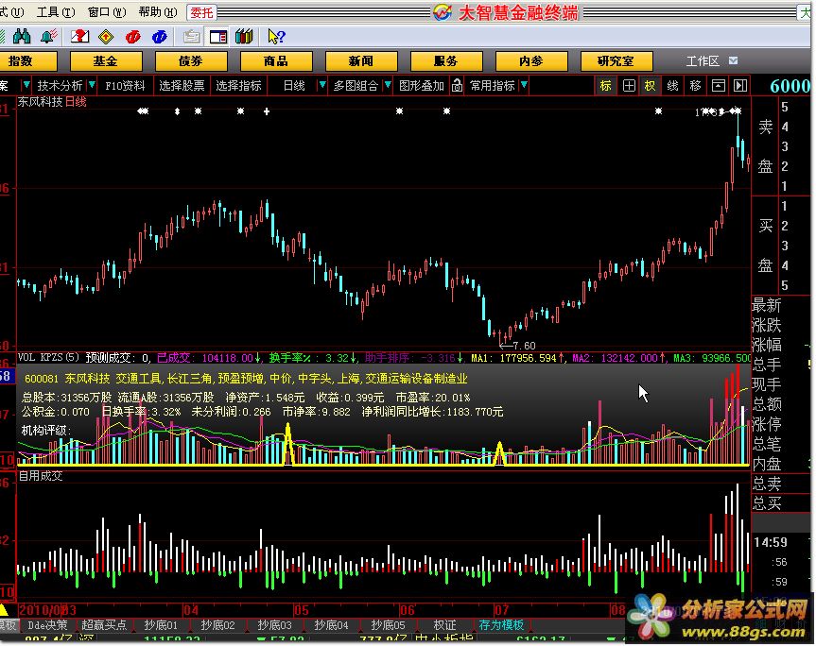Screen dimensions: 816x646
Task: Toggle the 标 marker button
Action: click(x=605, y=86)
